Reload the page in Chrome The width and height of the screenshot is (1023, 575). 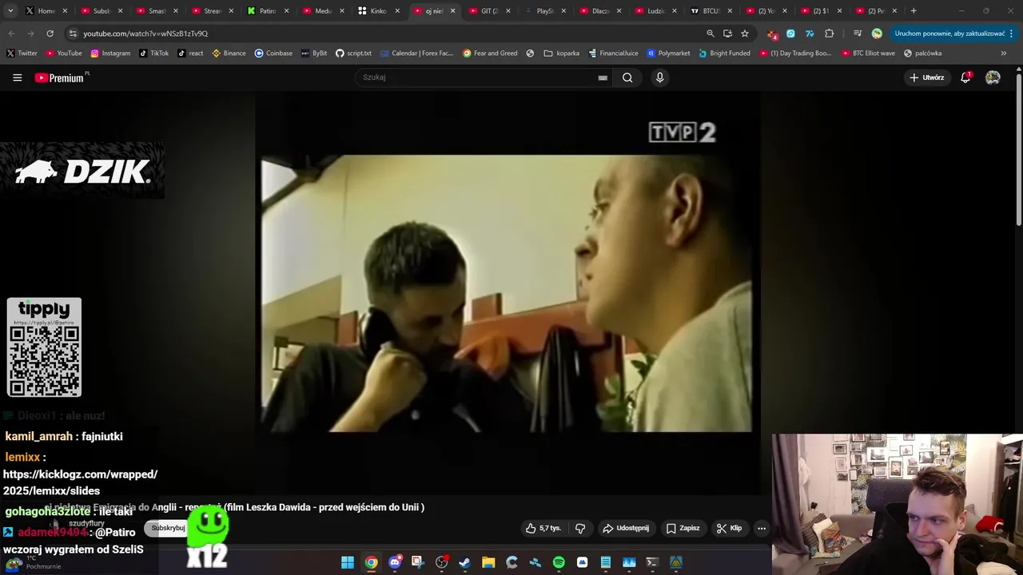(x=50, y=34)
